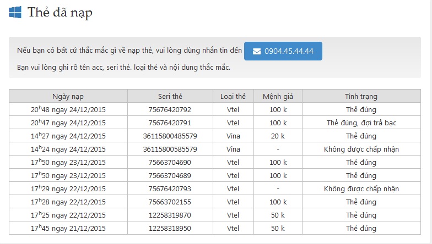The image size is (432, 244).
Task: Click the "Thẻ đúng, đợi trả bạc" status
Action: [361, 123]
